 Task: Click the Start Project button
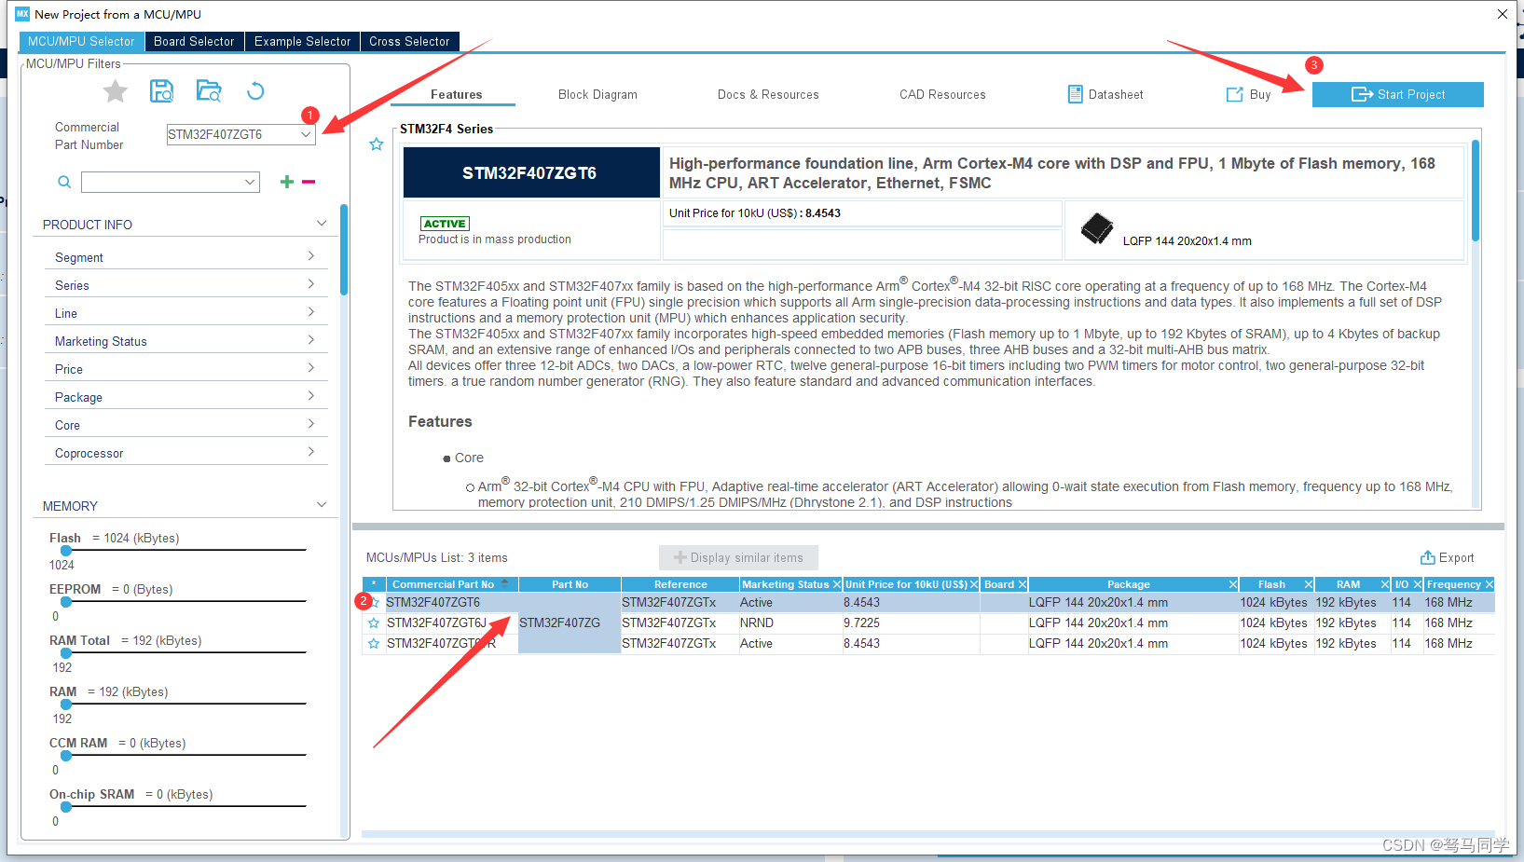pos(1398,94)
